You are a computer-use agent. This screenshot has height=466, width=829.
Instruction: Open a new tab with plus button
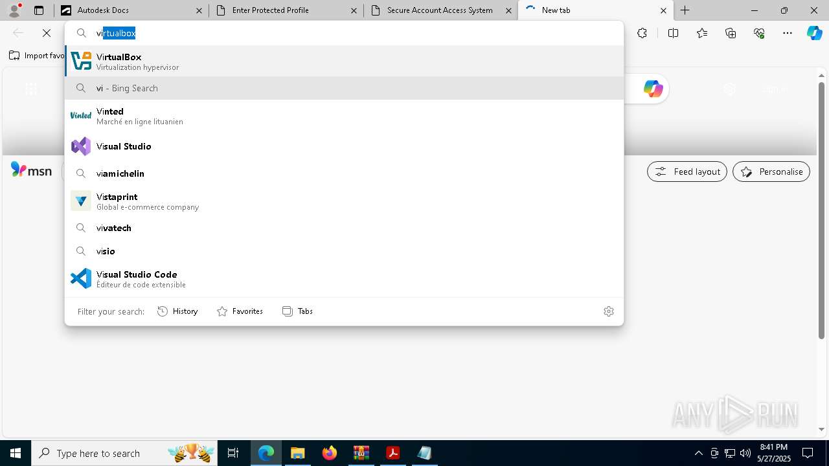click(x=685, y=10)
